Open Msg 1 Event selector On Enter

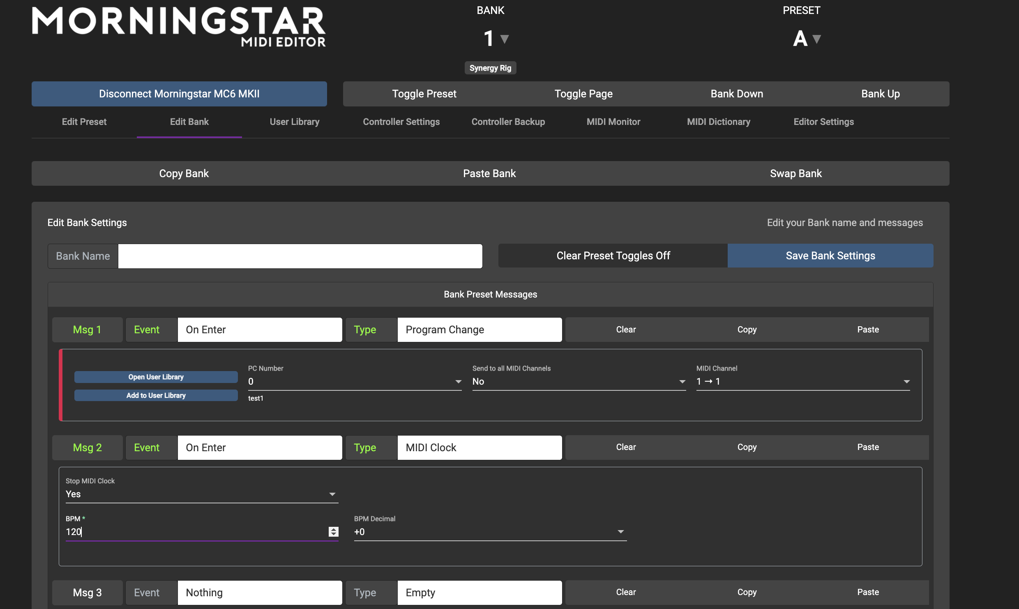[x=260, y=330]
